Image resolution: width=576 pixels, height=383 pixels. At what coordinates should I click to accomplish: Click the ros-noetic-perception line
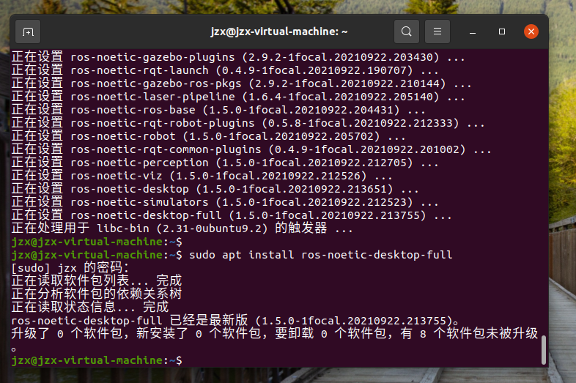(x=225, y=163)
